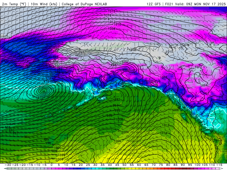The width and height of the screenshot is (227, 170).
Task: Click the 1018 isobar label
Action: 112,11
